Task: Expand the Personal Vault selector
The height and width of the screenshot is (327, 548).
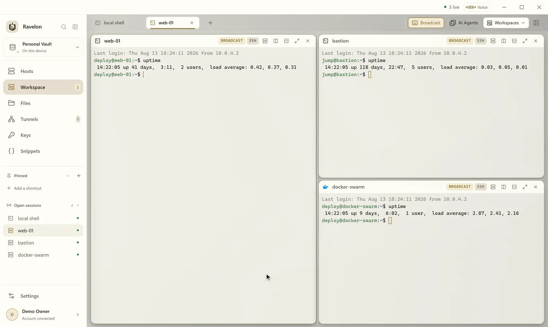Action: click(x=43, y=47)
